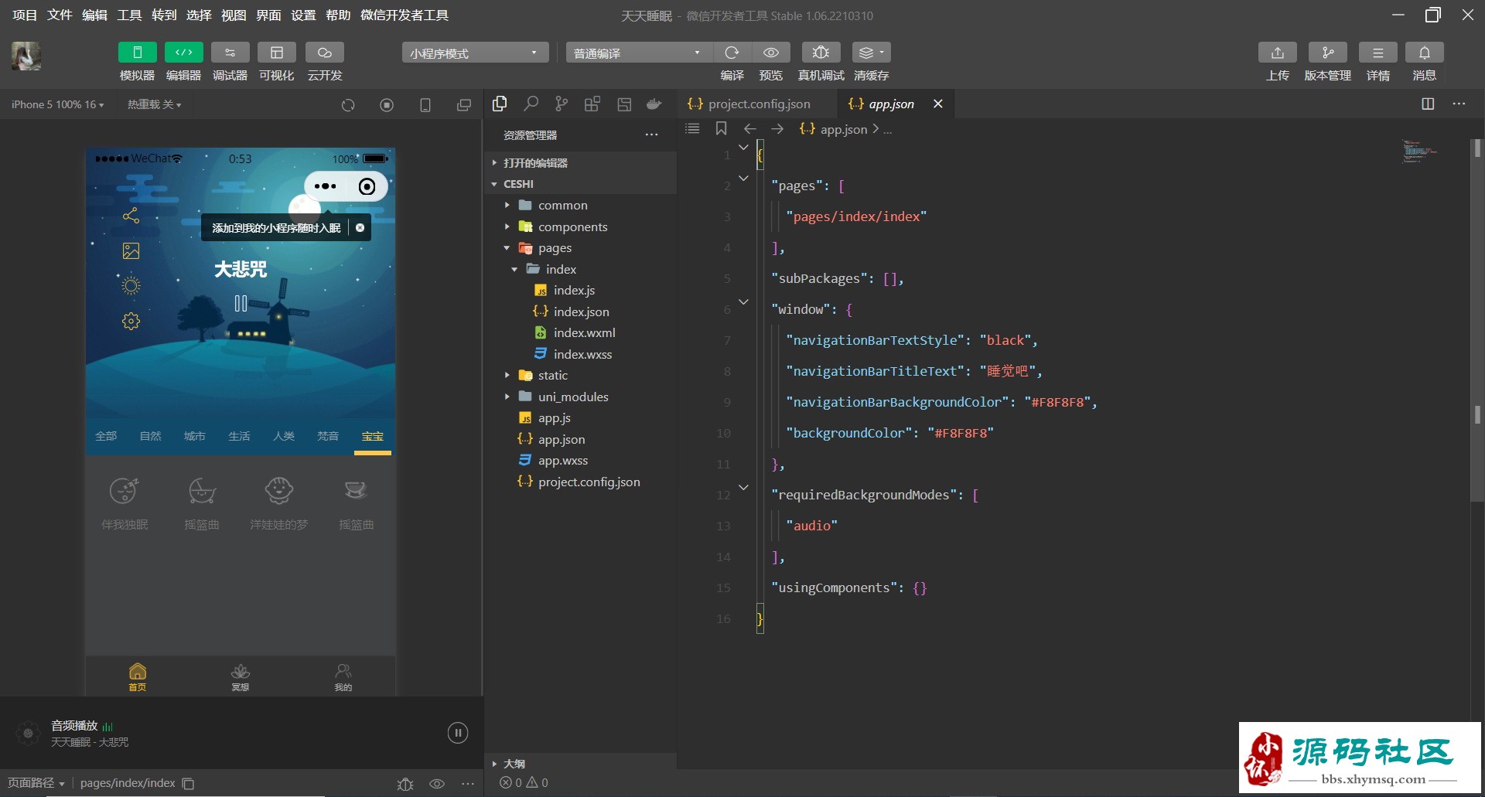Open the 清缓存 clear cache dropdown
This screenshot has width=1485, height=797.
pos(871,53)
